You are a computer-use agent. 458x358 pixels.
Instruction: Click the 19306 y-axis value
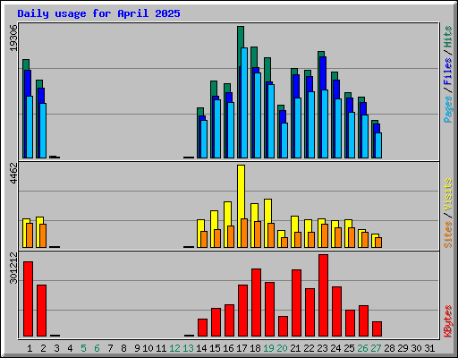tap(13, 38)
